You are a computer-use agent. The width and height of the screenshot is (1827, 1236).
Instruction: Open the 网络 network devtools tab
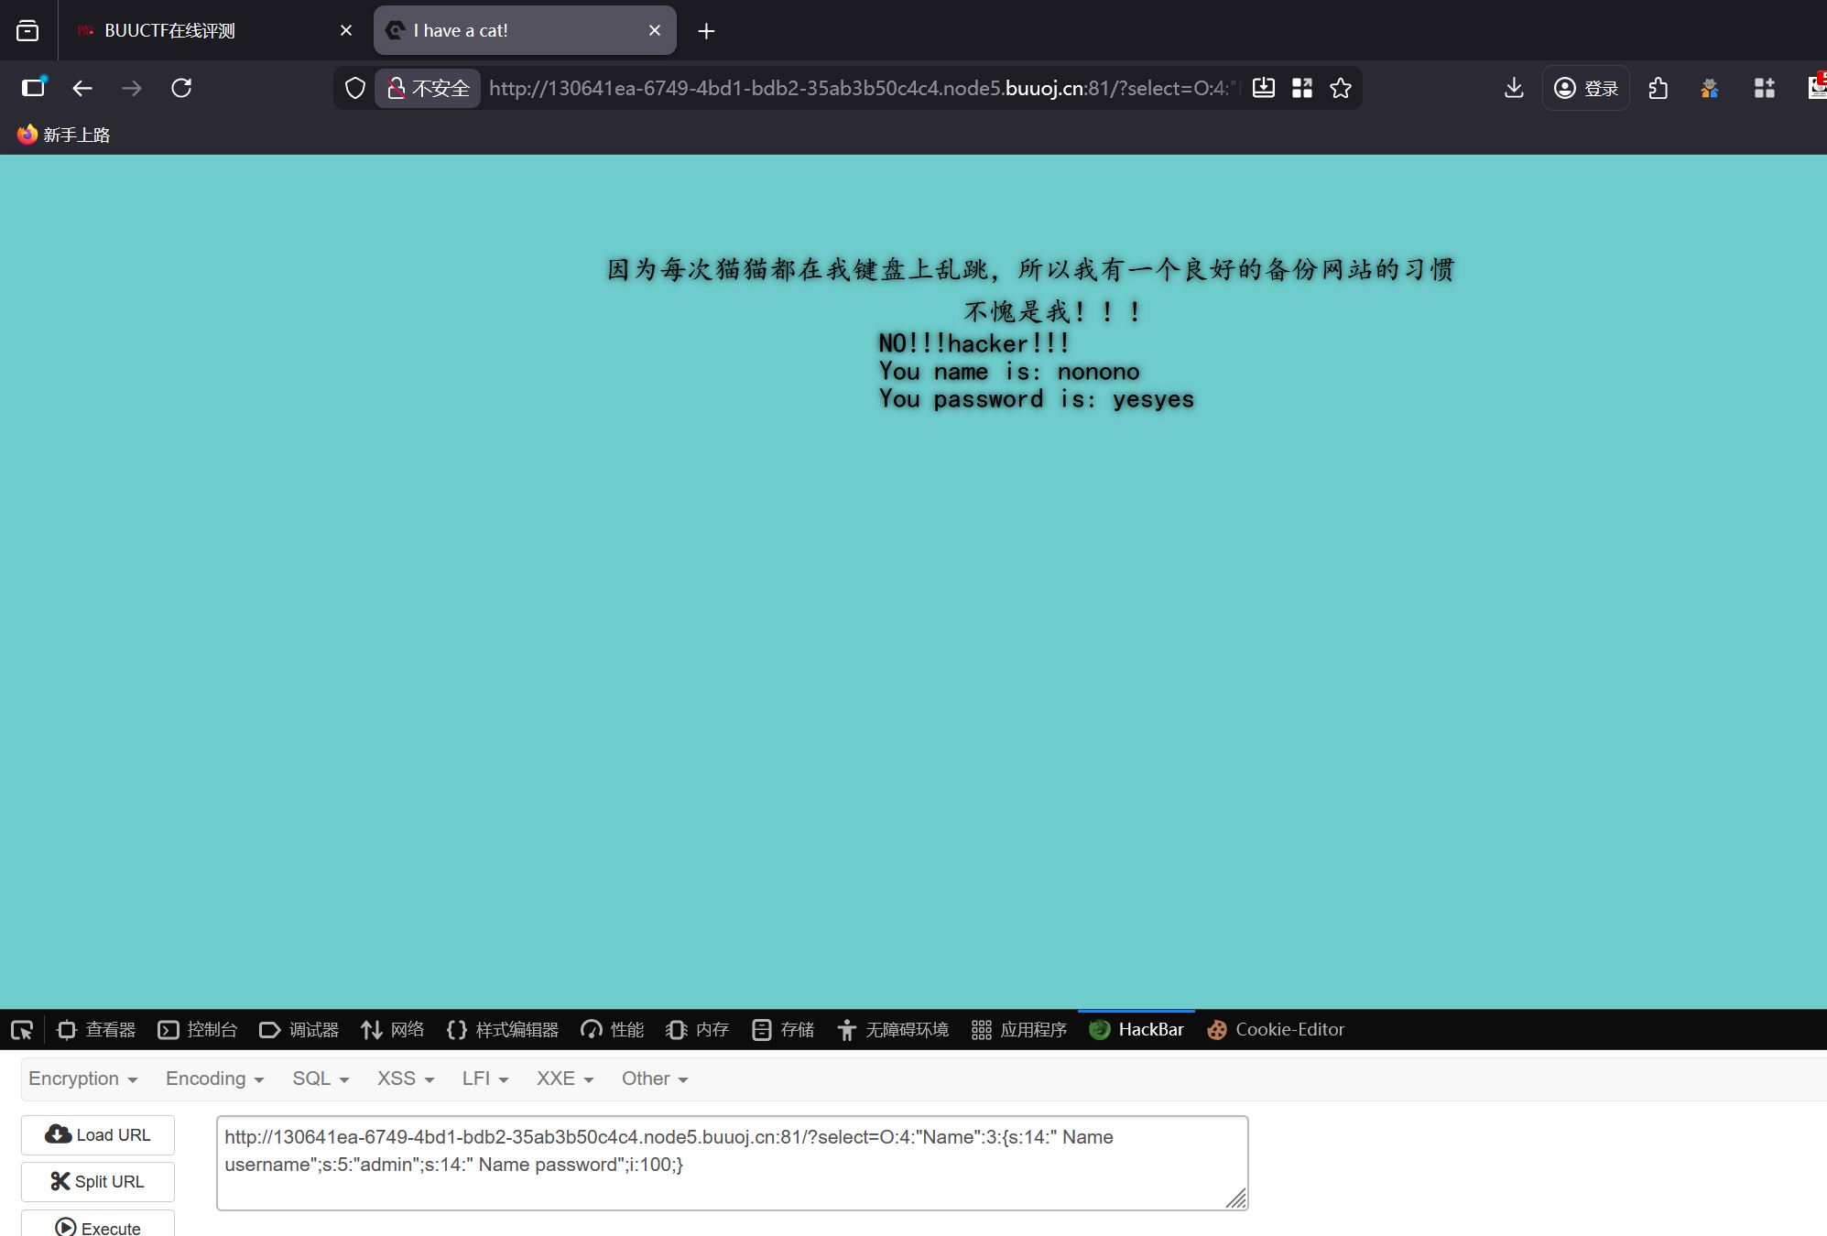[393, 1030]
